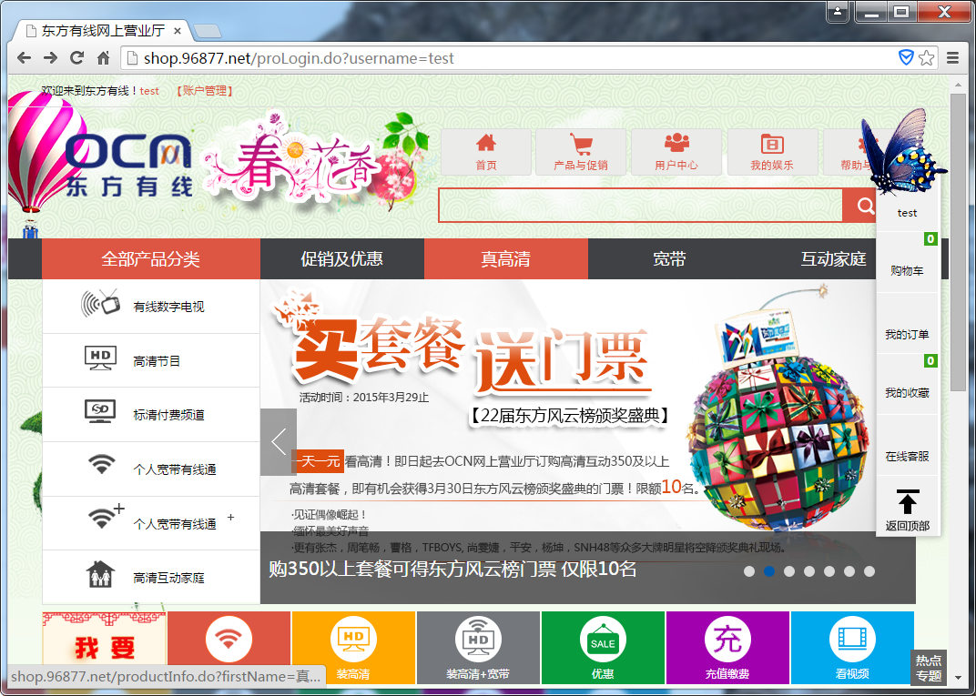Click the purple 充值缴费 tile
976x696 pixels.
click(x=727, y=648)
